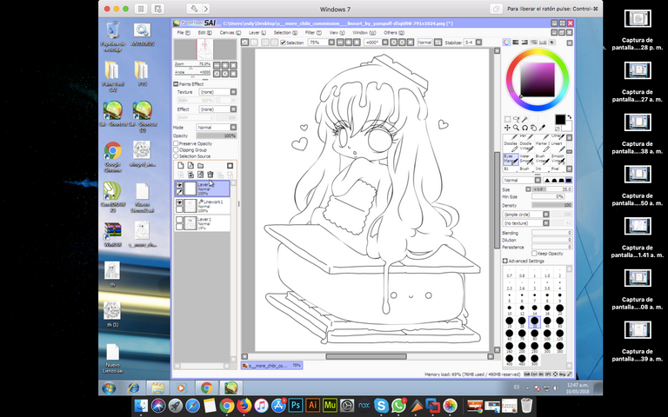The height and width of the screenshot is (417, 668).
Task: Collapse the Paints Effect section
Action: click(176, 84)
